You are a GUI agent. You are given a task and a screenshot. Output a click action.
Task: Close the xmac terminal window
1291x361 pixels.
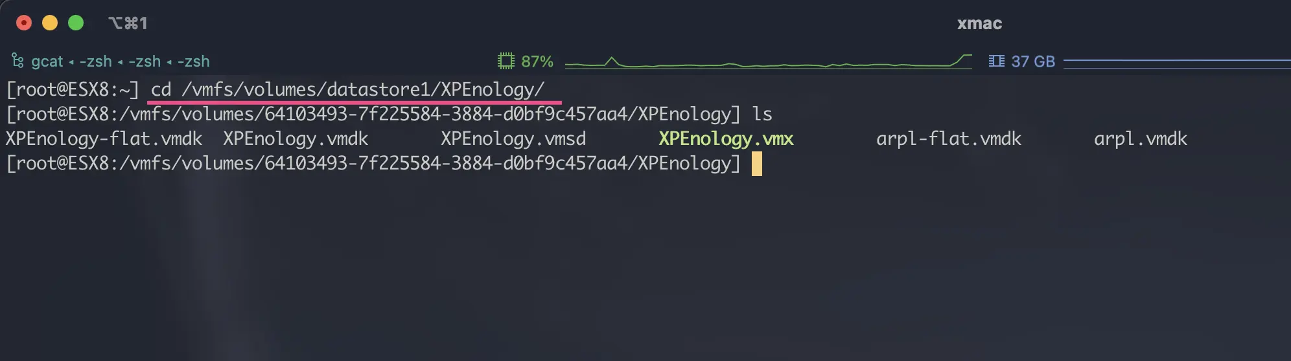point(24,23)
